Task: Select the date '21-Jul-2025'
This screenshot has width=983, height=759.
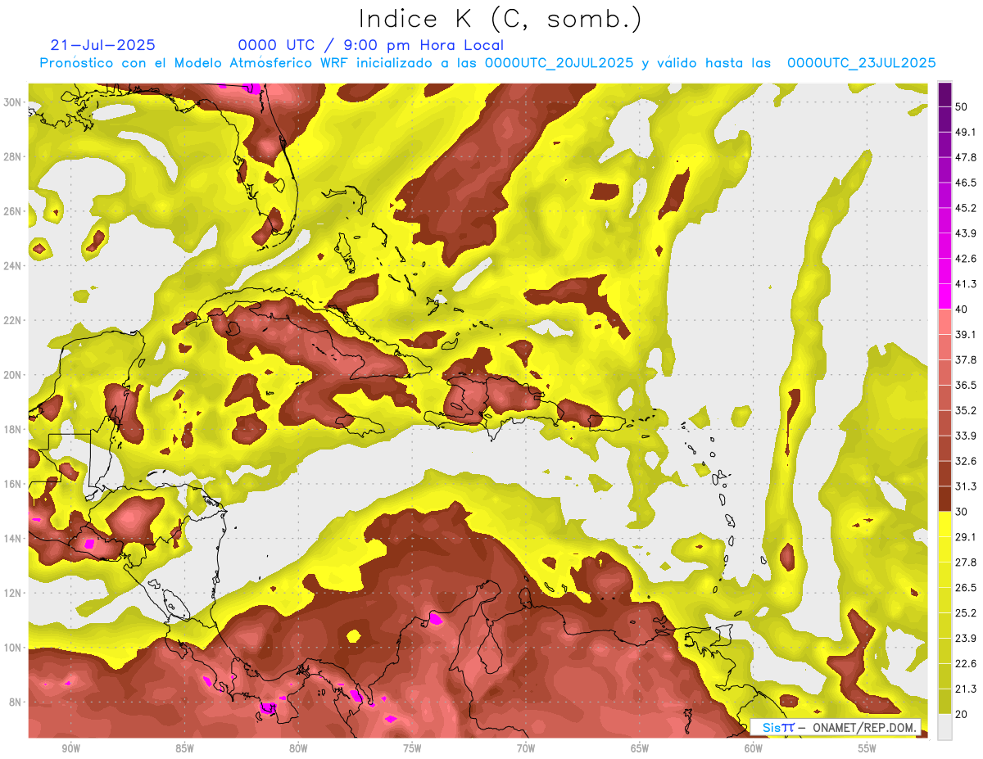Action: tap(102, 45)
